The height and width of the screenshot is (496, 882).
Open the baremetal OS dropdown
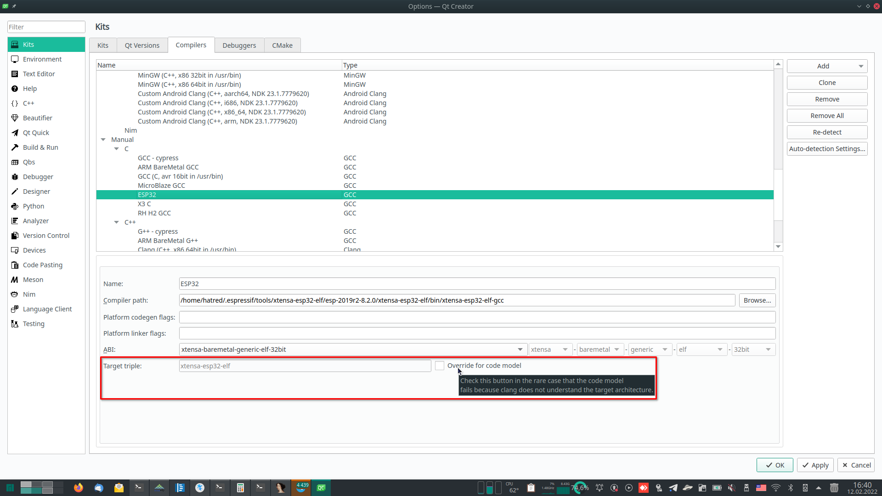click(600, 349)
